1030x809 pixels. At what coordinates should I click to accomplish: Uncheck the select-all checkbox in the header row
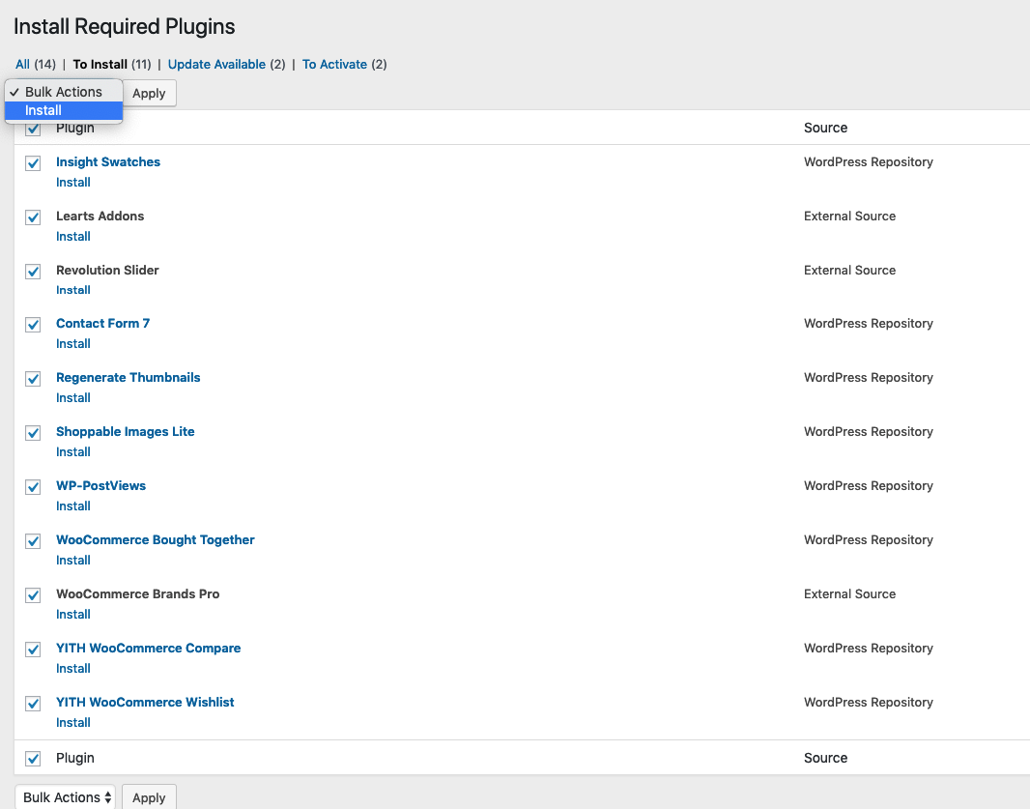pyautogui.click(x=33, y=128)
